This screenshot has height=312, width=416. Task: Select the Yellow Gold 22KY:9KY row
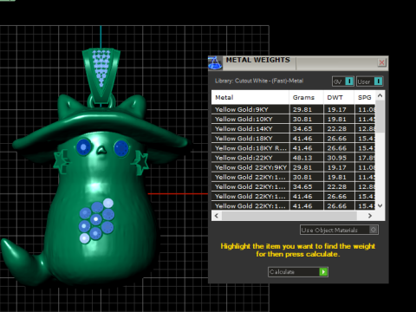294,167
